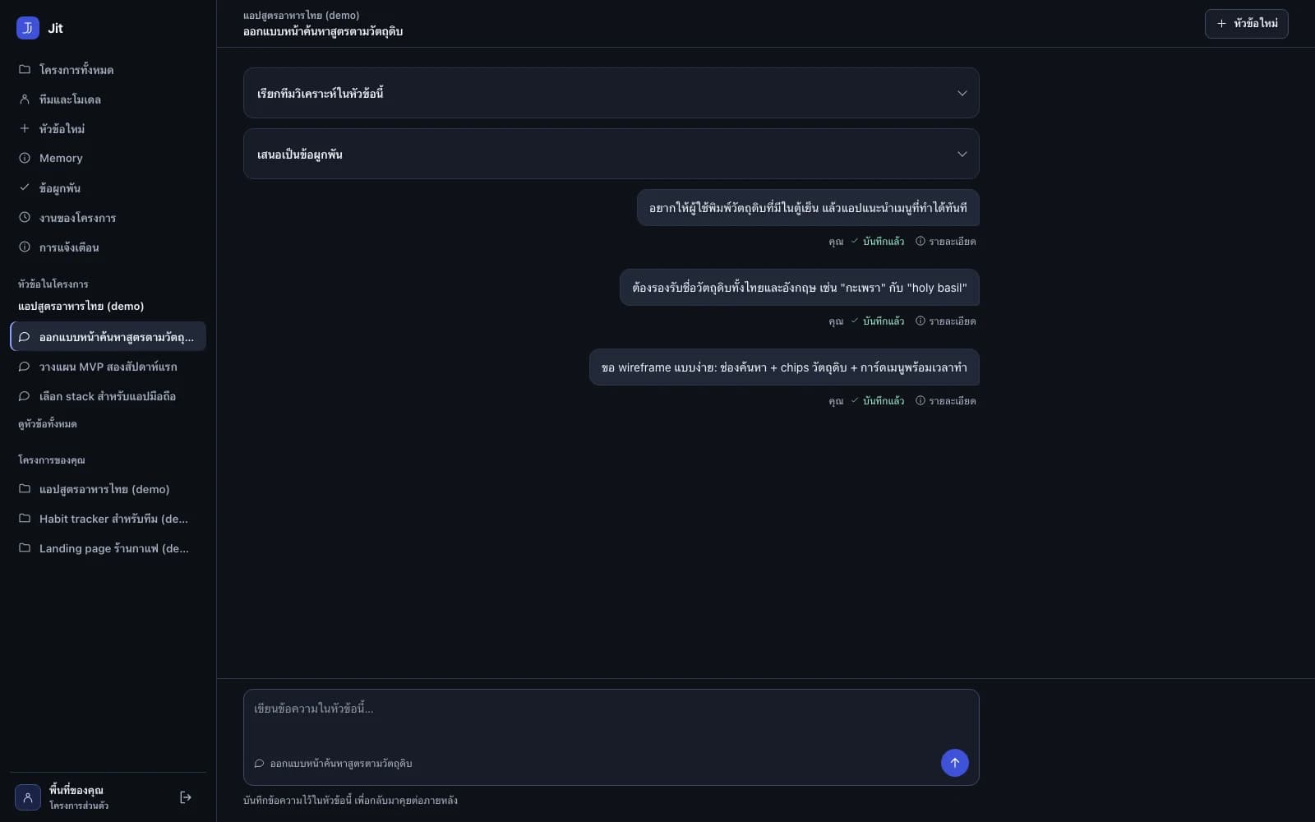
Task: Open the Memory section
Action: (x=108, y=159)
